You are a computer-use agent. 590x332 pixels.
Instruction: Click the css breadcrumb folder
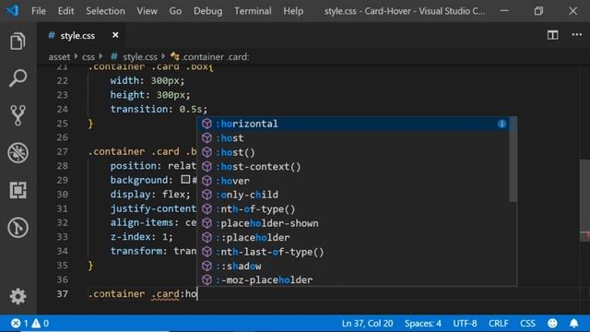point(88,57)
